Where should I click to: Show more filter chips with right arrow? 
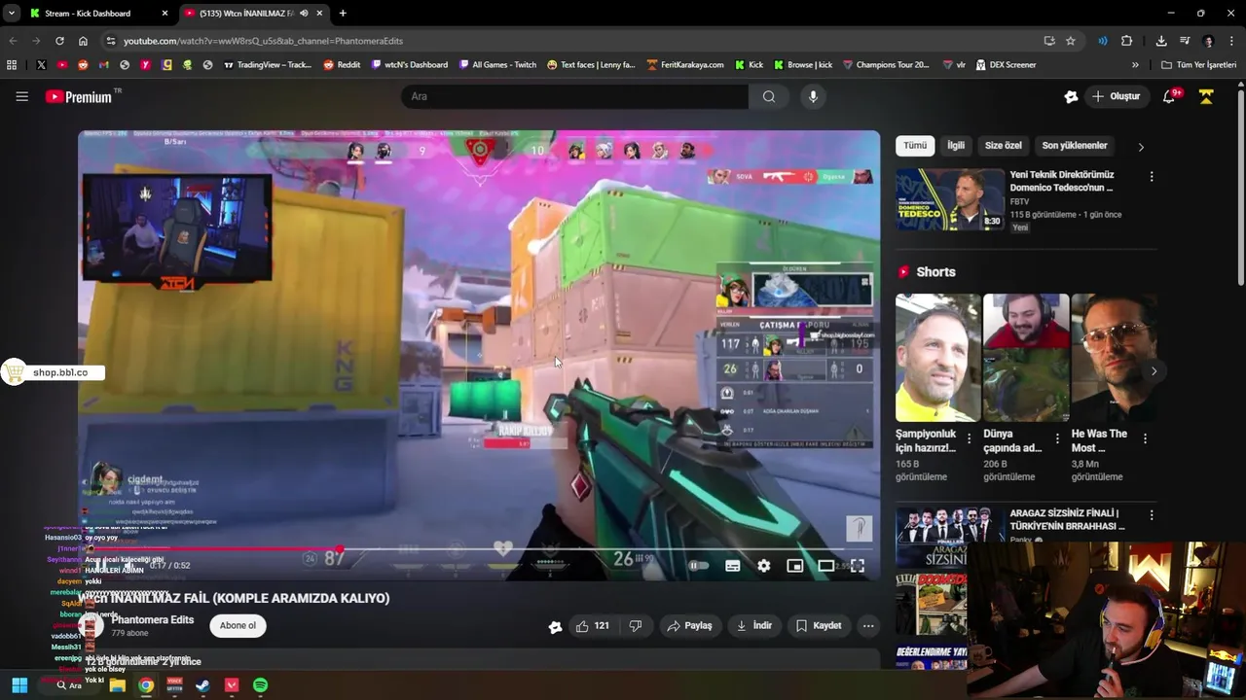[x=1141, y=147]
